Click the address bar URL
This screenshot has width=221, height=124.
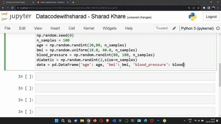pyautogui.click(x=69, y=8)
